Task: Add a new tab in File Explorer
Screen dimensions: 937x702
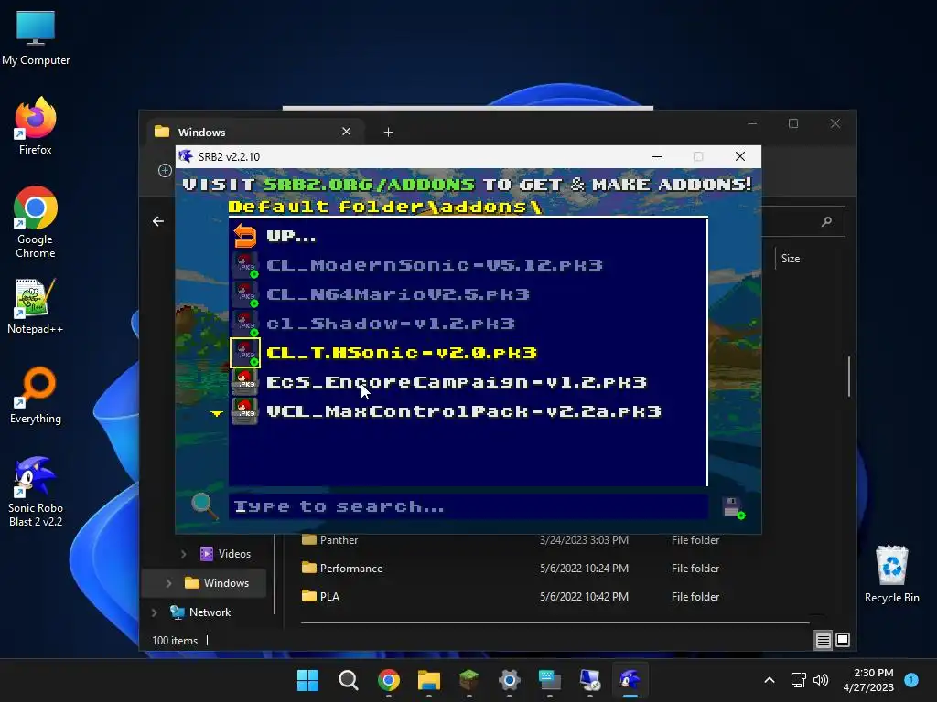Action: (x=388, y=132)
